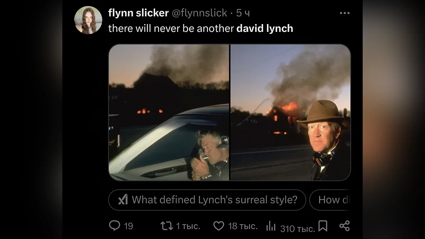Click the repost count "1 тыс."
425x239 pixels.
(188, 226)
